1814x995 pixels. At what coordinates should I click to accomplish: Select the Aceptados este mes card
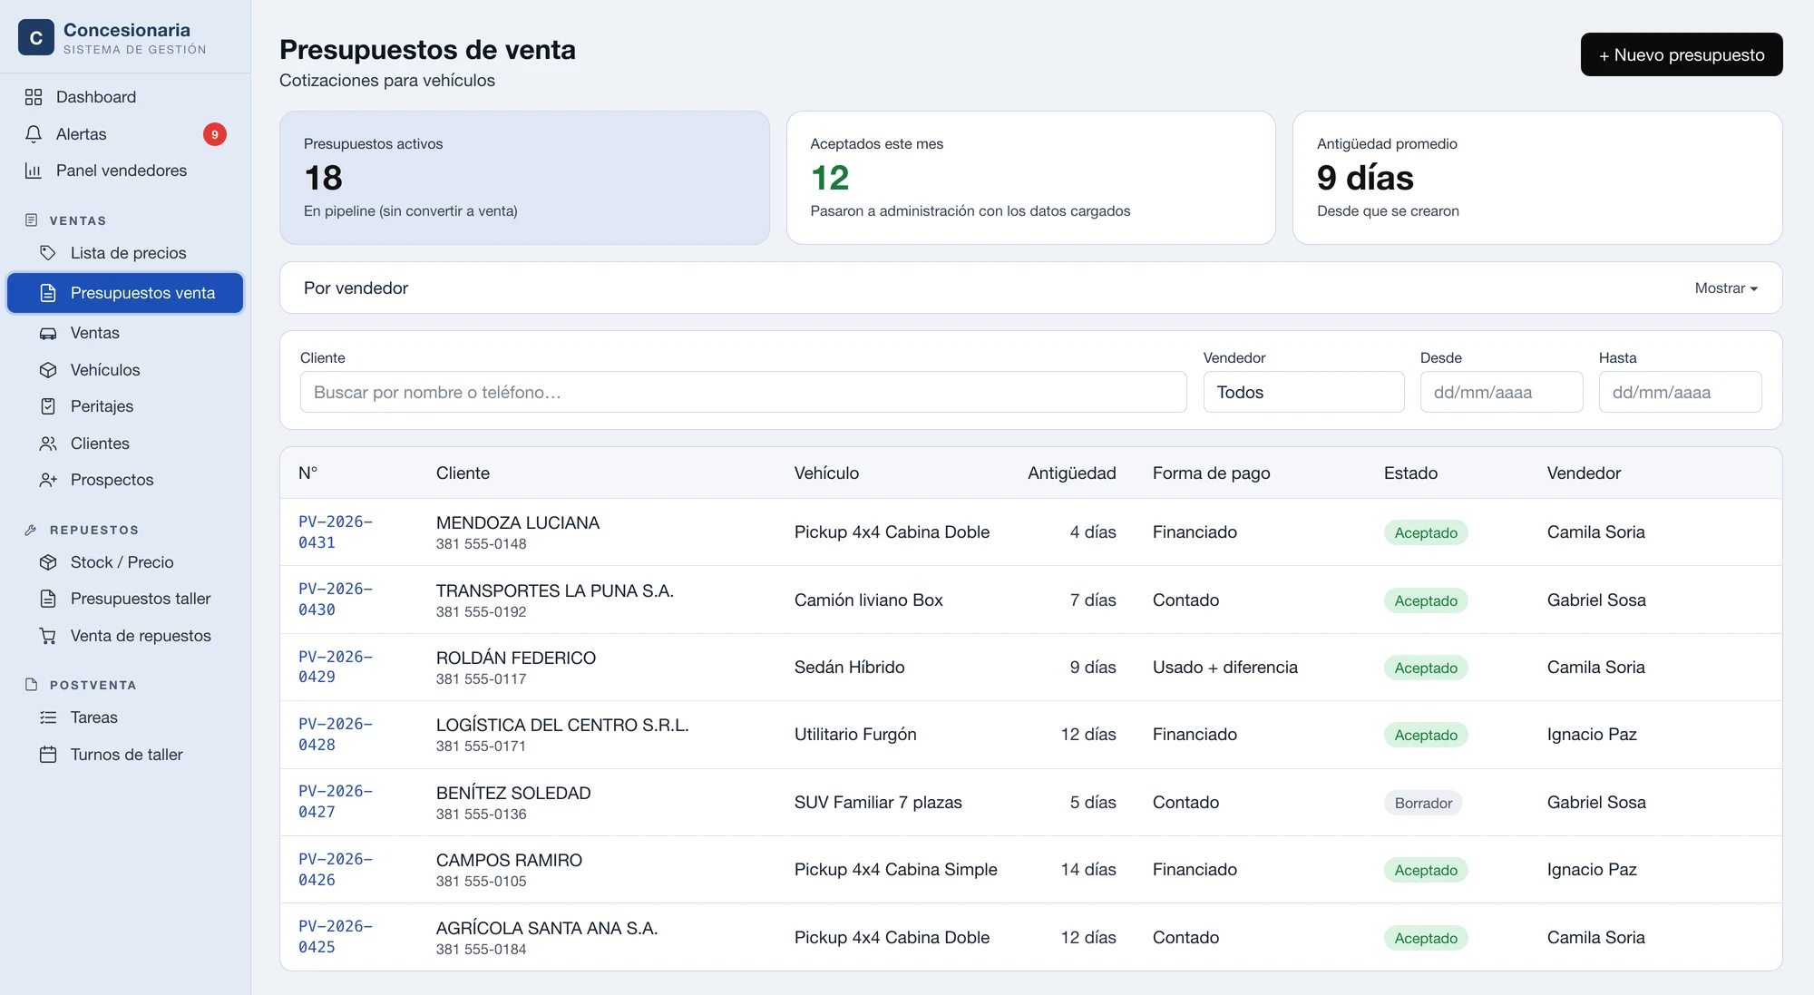click(1030, 178)
